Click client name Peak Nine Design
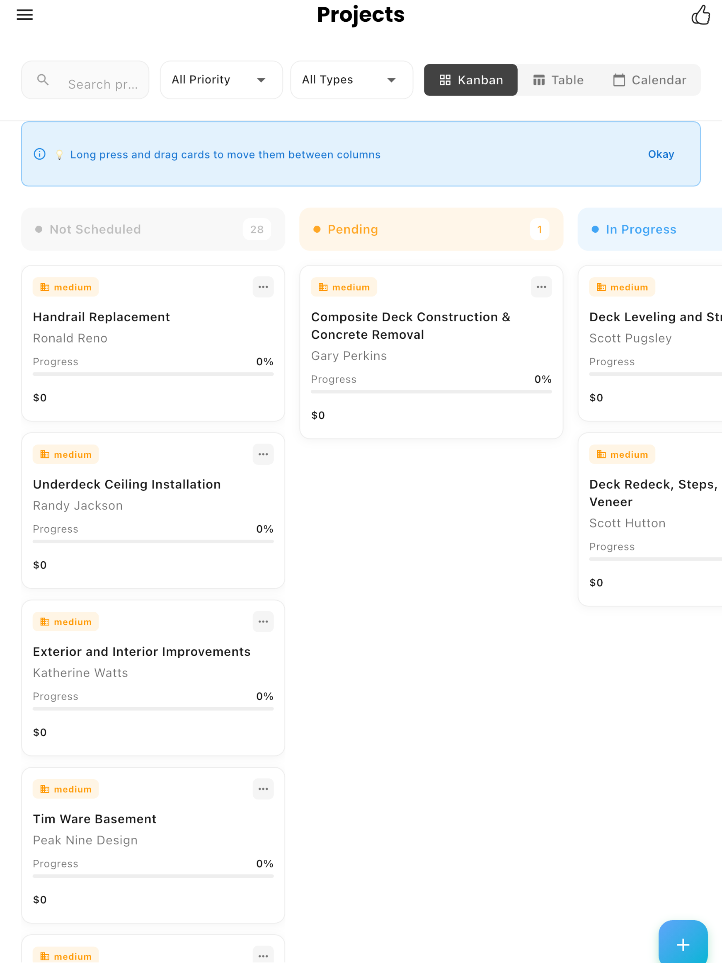Viewport: 722px width, 963px height. coord(85,840)
